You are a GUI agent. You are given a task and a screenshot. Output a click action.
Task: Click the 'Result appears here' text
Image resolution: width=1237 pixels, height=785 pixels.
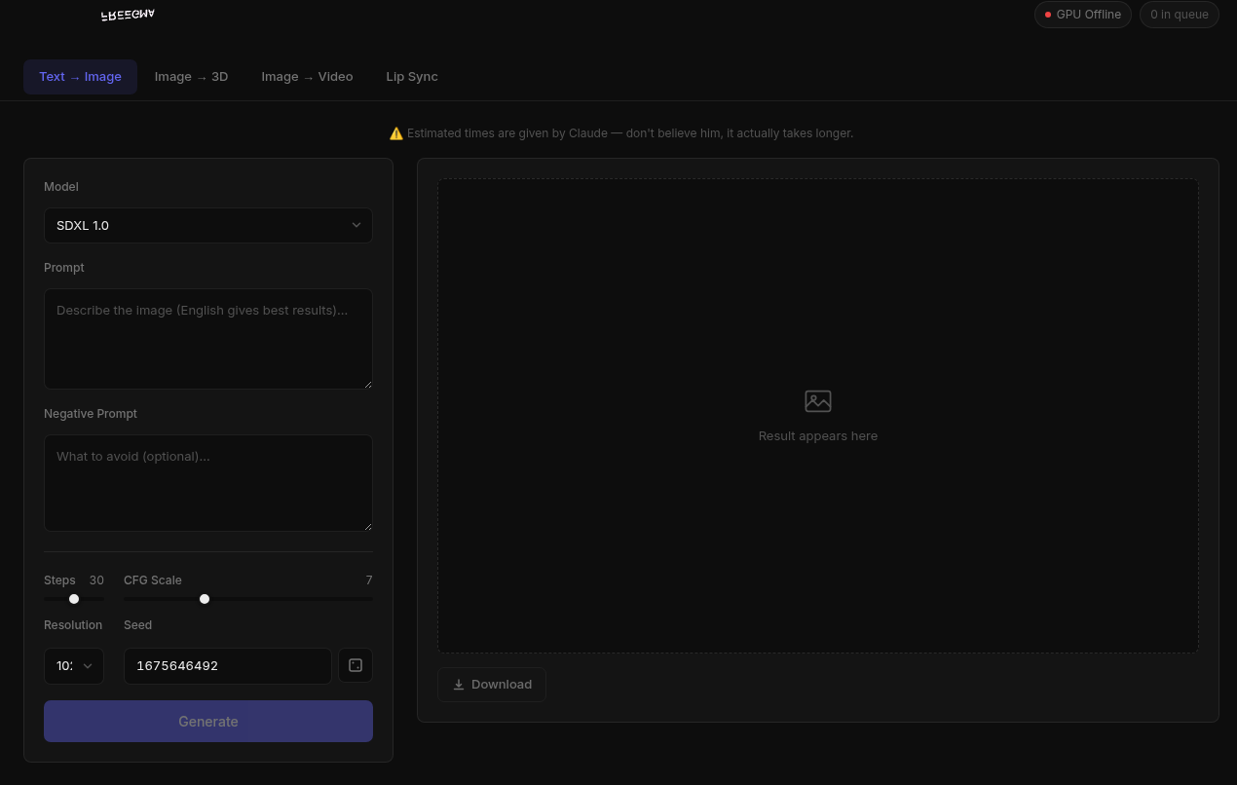(x=818, y=436)
